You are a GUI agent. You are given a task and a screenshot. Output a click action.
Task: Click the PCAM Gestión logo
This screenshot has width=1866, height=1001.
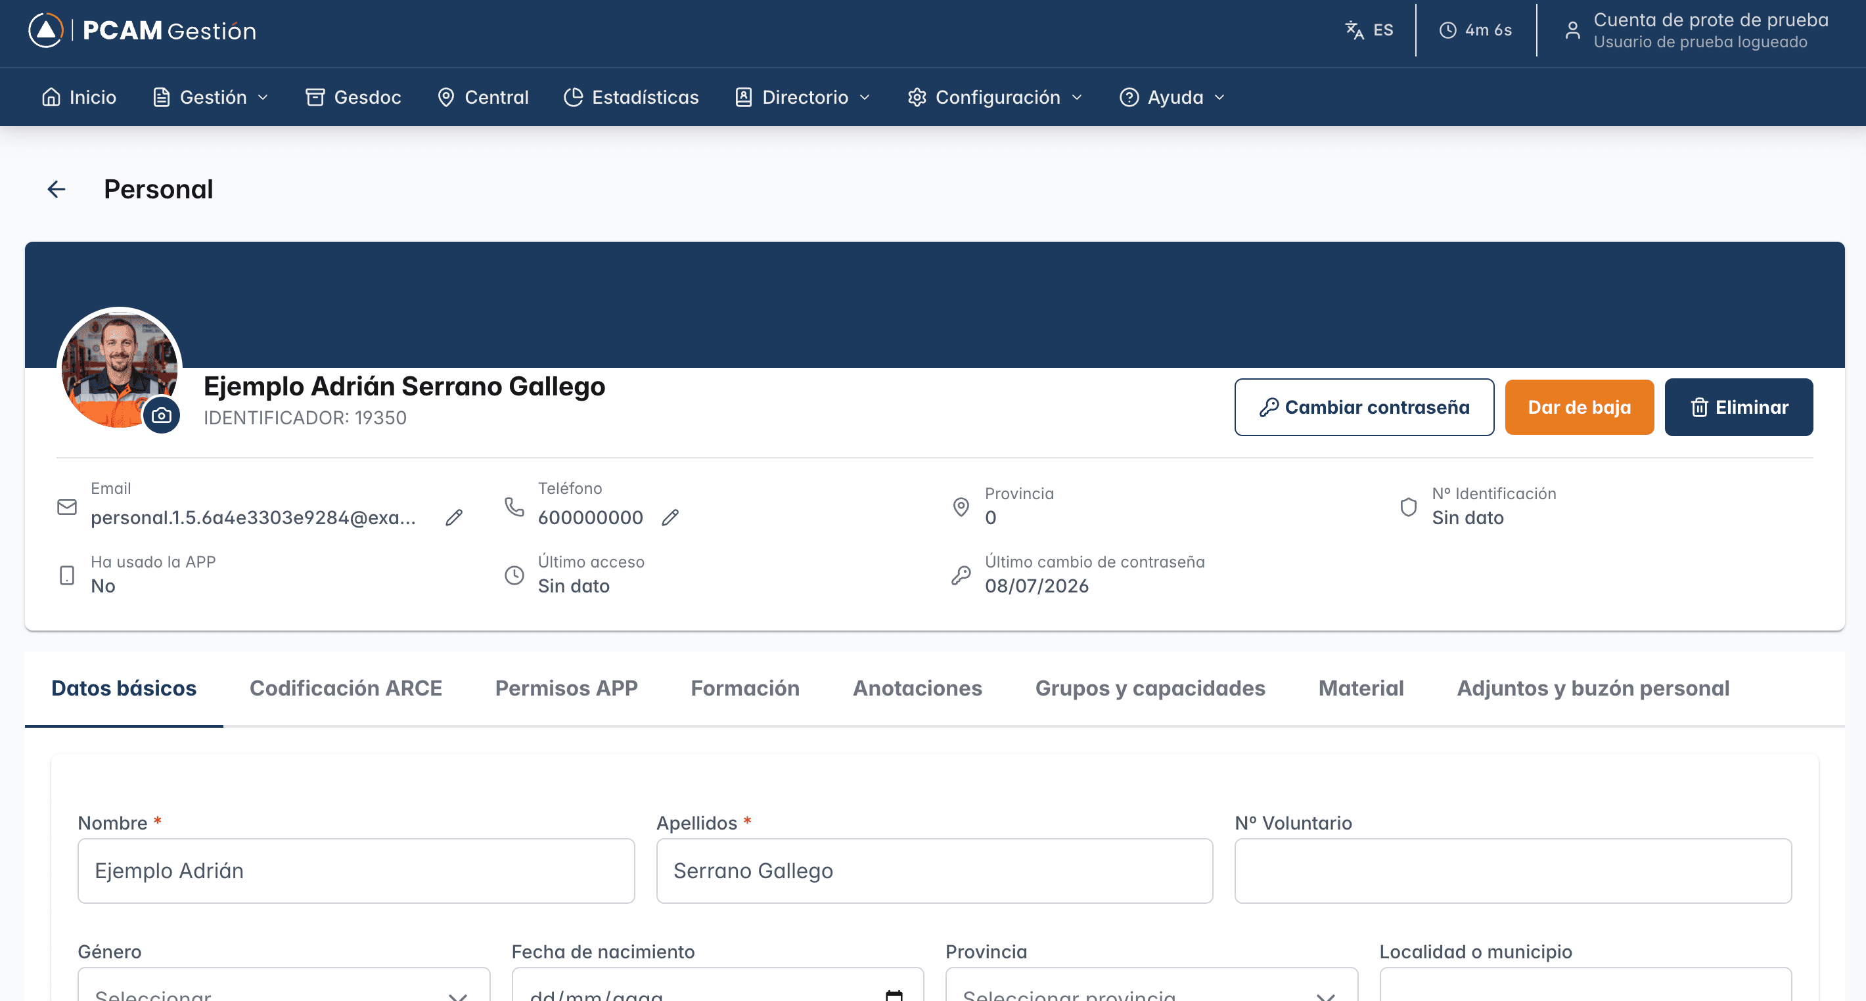click(142, 30)
